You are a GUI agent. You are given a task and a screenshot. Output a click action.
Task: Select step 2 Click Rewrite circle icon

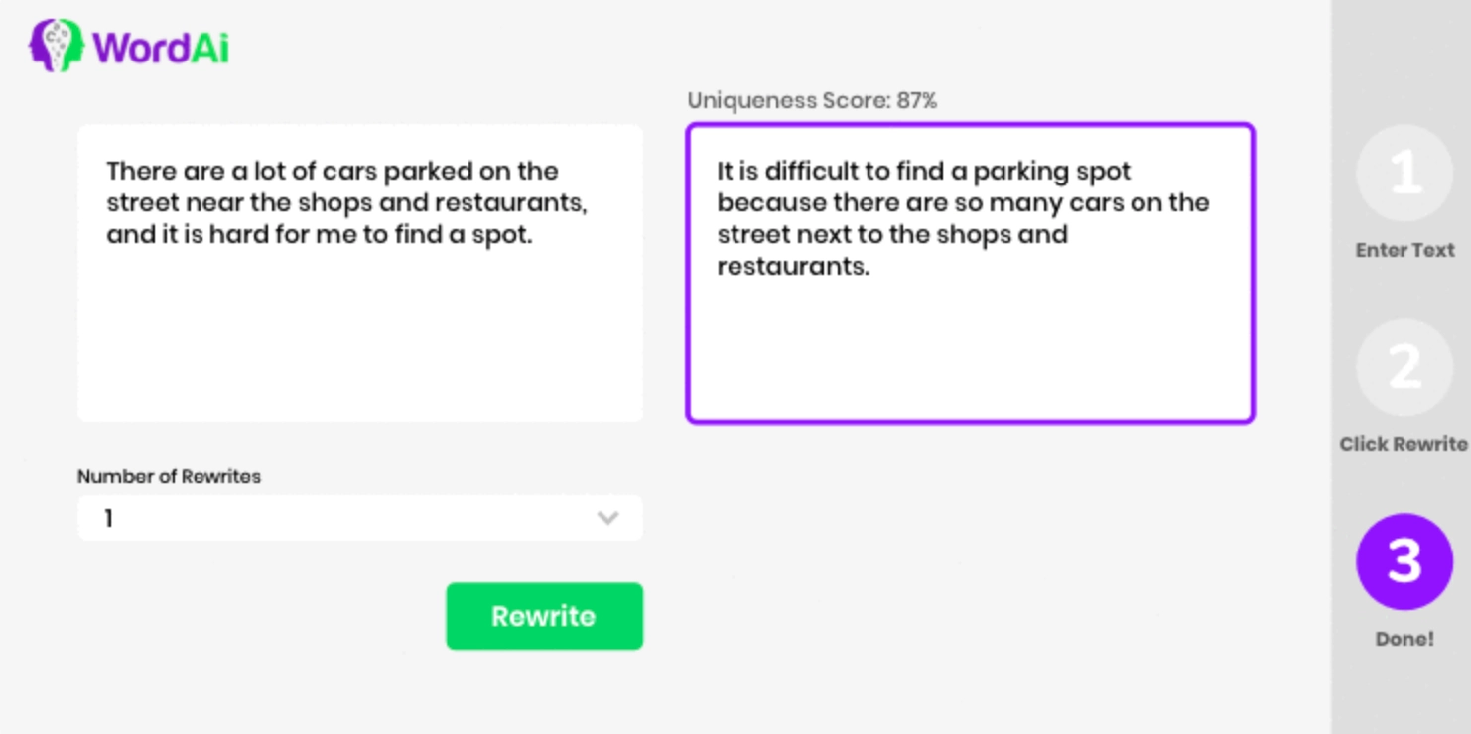click(1404, 367)
